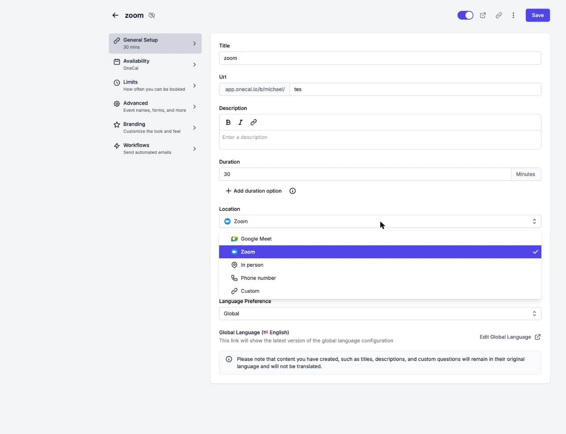Choose Custom location option
Screen dimensions: 566x434
380,291
